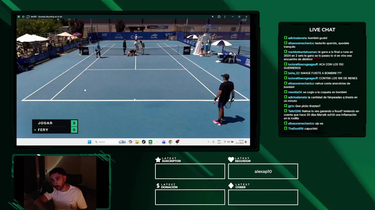
Task: Click luciorattisecogeagauff's ACA CON LOS 150 message
Action: 313,66
